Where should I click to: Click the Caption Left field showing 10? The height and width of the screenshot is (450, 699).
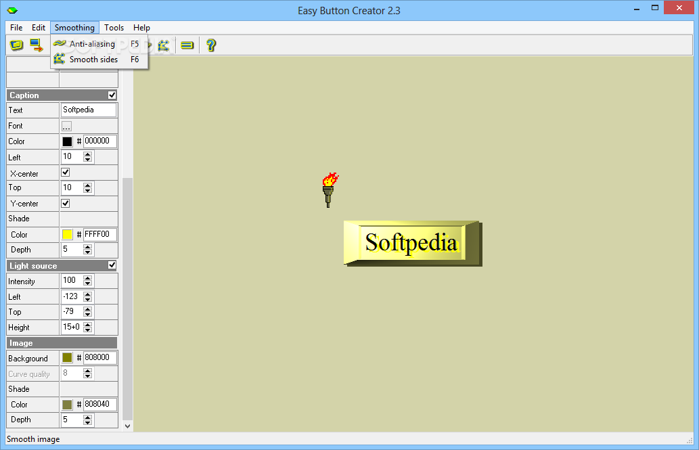[x=72, y=156]
